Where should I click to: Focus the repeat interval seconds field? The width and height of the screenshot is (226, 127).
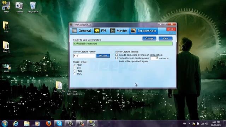click(x=154, y=58)
